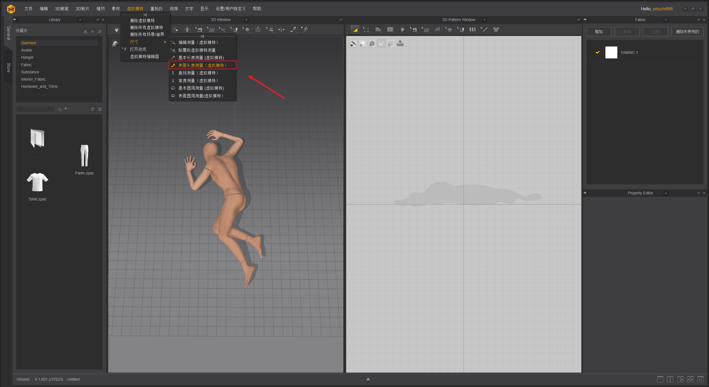Select the iron tool in 2D toolbar
The height and width of the screenshot is (387, 709).
click(437, 30)
